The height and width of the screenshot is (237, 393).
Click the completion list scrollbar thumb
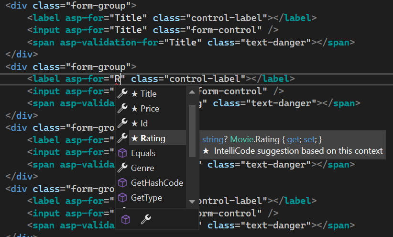pyautogui.click(x=192, y=124)
